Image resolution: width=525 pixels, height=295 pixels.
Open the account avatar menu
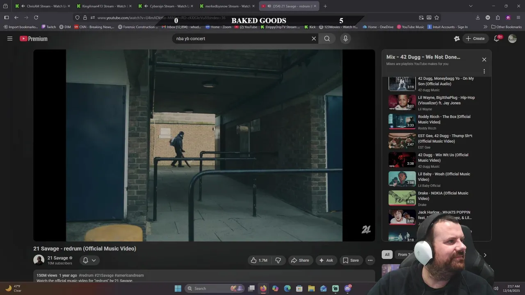tap(512, 39)
